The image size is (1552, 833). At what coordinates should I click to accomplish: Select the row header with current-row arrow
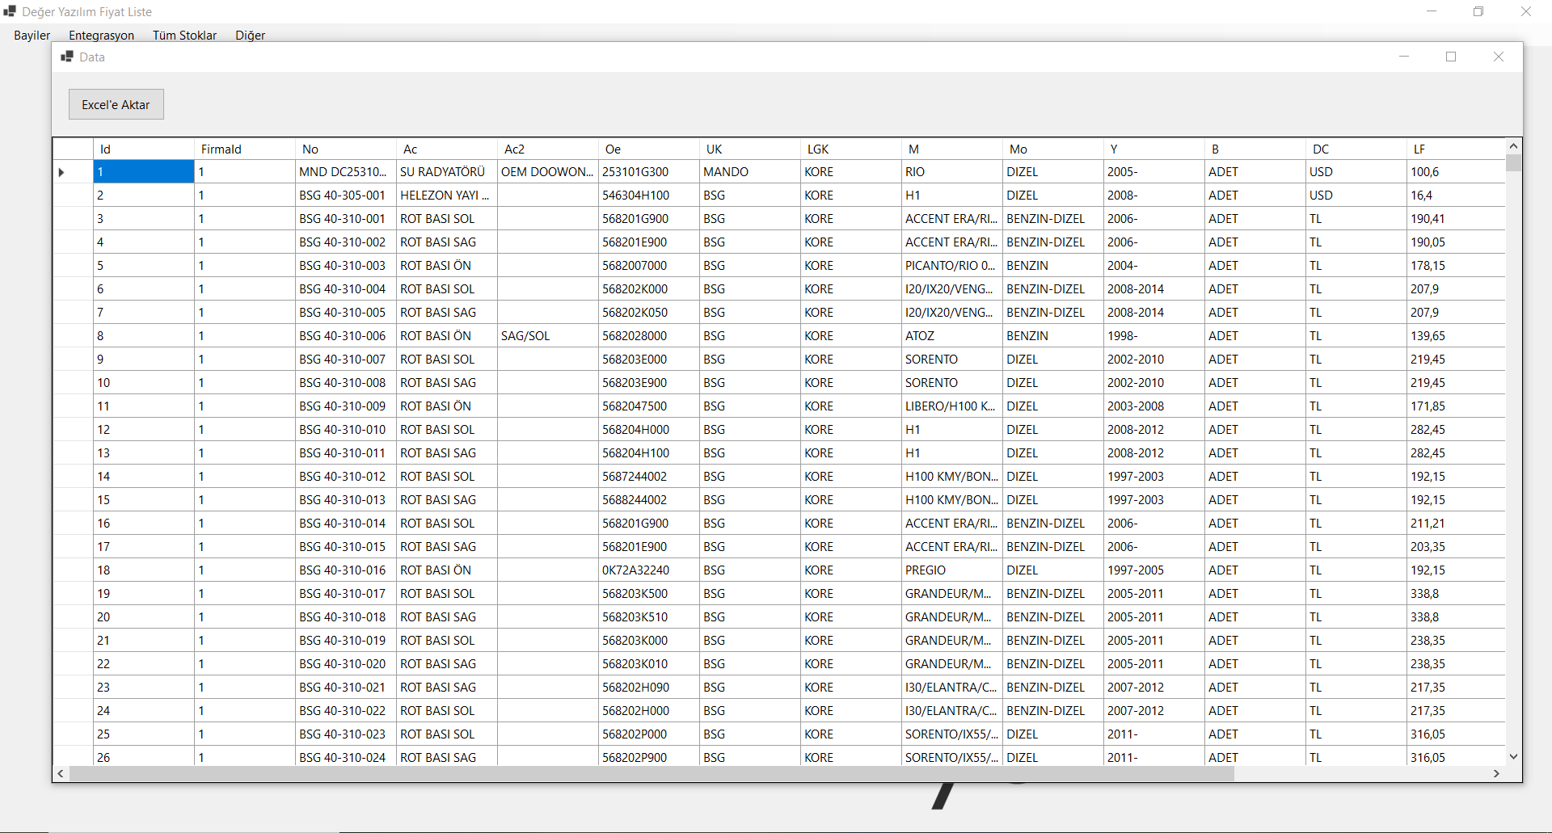(x=74, y=171)
